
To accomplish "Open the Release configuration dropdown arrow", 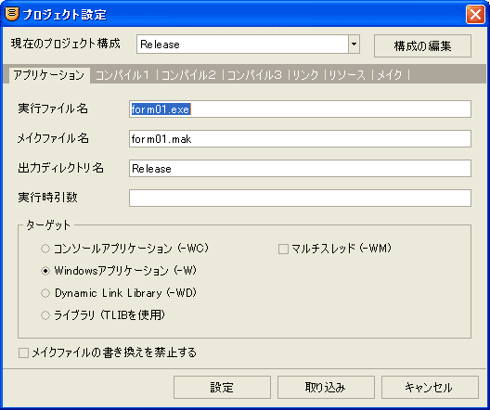I will coord(354,44).
